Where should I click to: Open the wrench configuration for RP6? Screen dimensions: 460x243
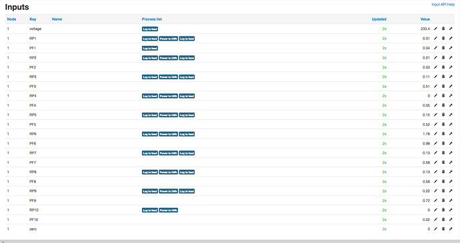tap(451, 134)
